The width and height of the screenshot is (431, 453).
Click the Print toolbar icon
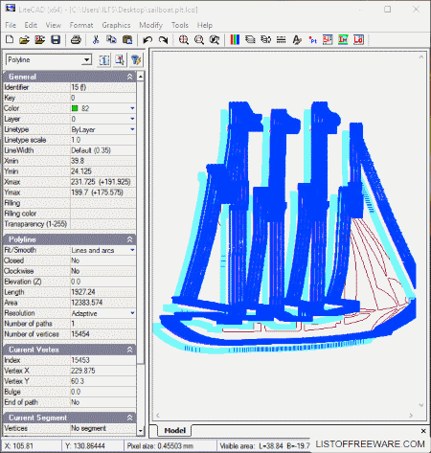click(76, 40)
